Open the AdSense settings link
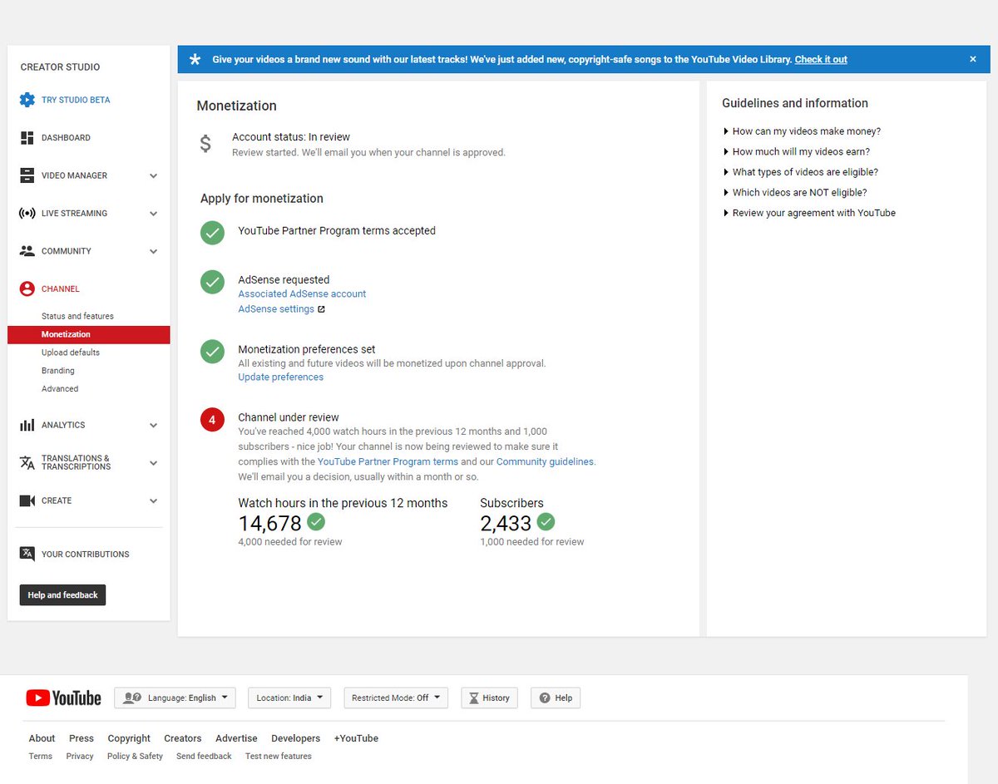Viewport: 998px width, 784px height. (x=276, y=309)
